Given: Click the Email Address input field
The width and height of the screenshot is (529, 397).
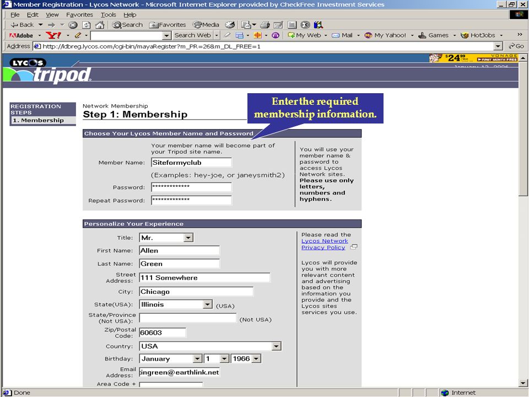Looking at the screenshot, I should [x=179, y=372].
